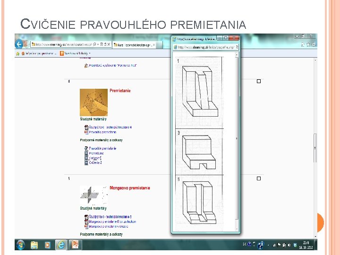Screen dimensions: 340x255
Task: Click popup scrollbar up arrow
Action: click(237, 55)
